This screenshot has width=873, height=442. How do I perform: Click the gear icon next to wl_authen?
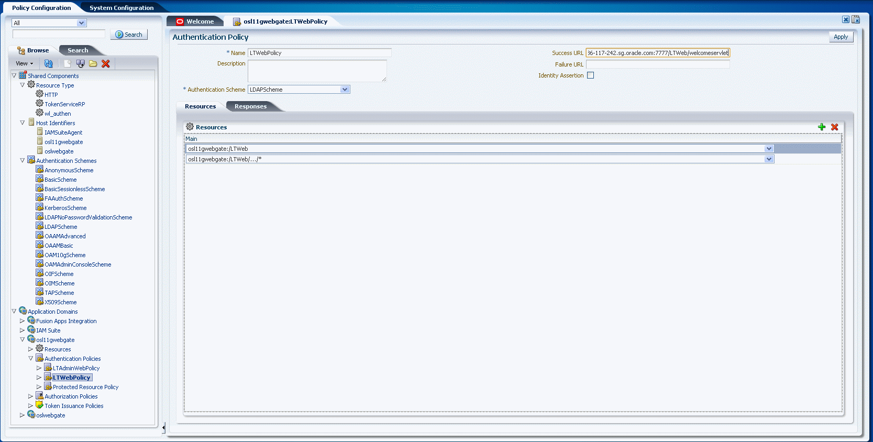(x=39, y=113)
